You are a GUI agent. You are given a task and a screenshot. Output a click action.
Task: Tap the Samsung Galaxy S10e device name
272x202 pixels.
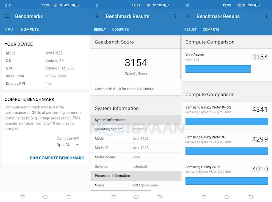203,167
